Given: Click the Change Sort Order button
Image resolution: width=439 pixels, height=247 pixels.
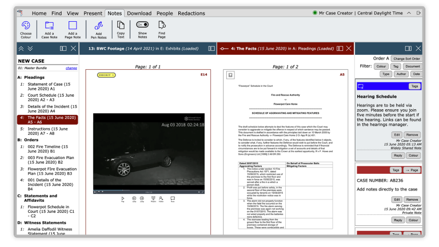Looking at the screenshot, I should [x=406, y=58].
